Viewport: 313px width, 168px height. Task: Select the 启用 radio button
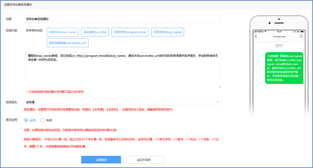point(26,120)
